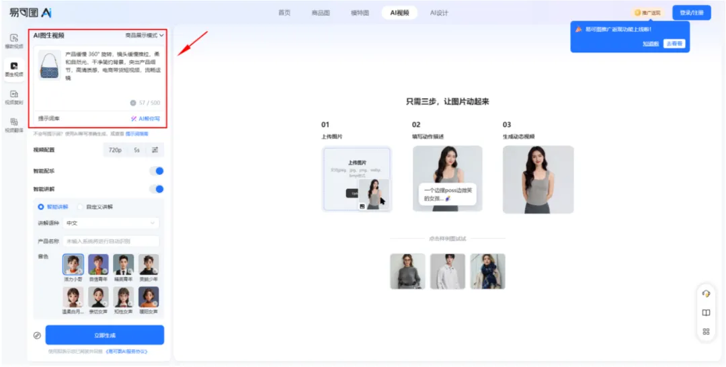Click the 上传图片 upload area in step 01

[356, 179]
